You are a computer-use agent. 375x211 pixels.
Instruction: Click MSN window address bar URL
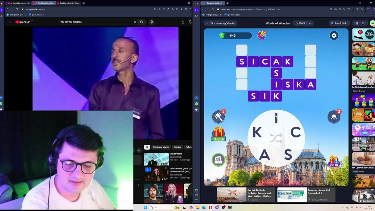(x=251, y=9)
